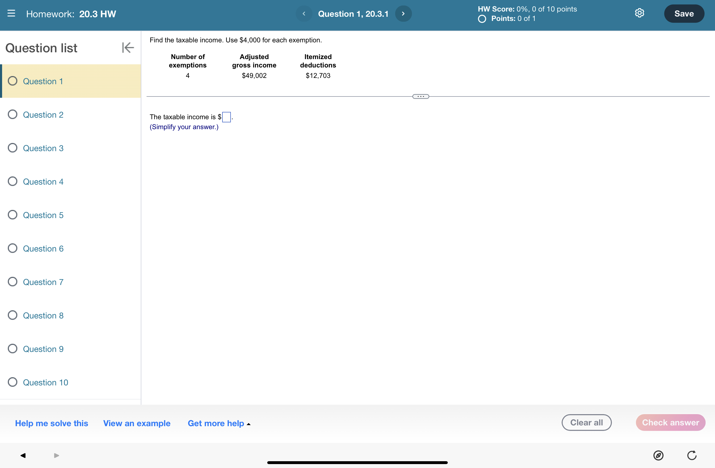
Task: Tap the compass icon at bottom
Action: pyautogui.click(x=658, y=455)
